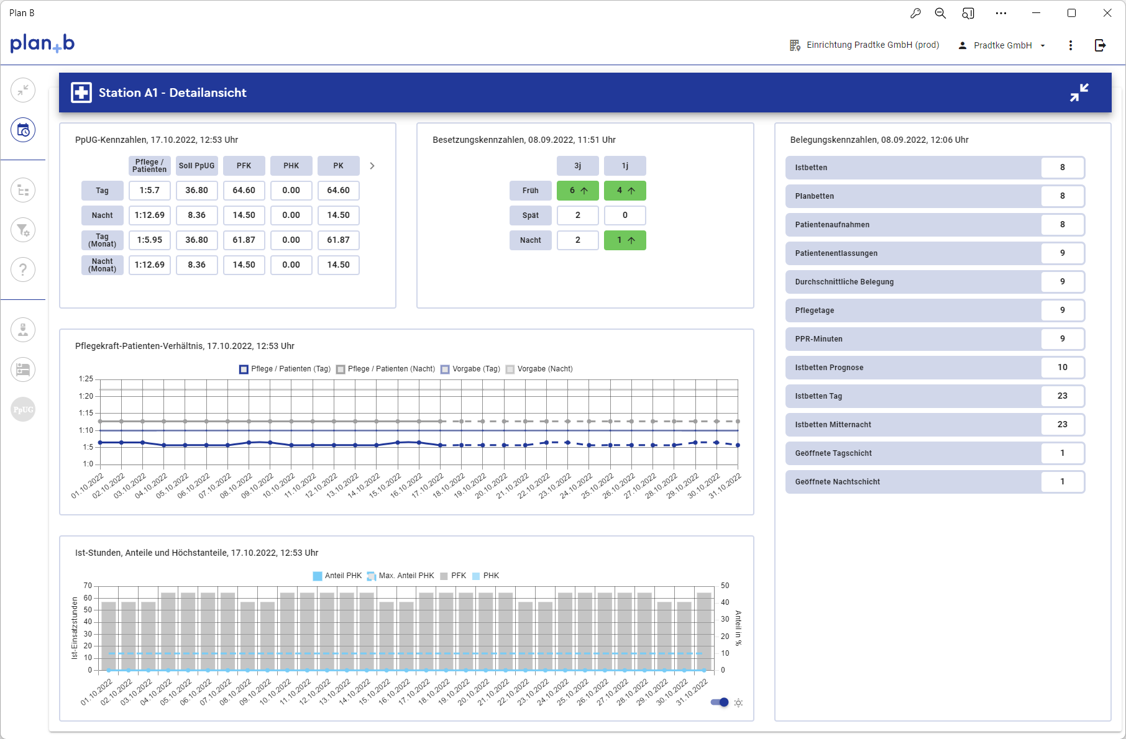The width and height of the screenshot is (1126, 739).
Task: Click the plan+b logo
Action: pyautogui.click(x=42, y=43)
